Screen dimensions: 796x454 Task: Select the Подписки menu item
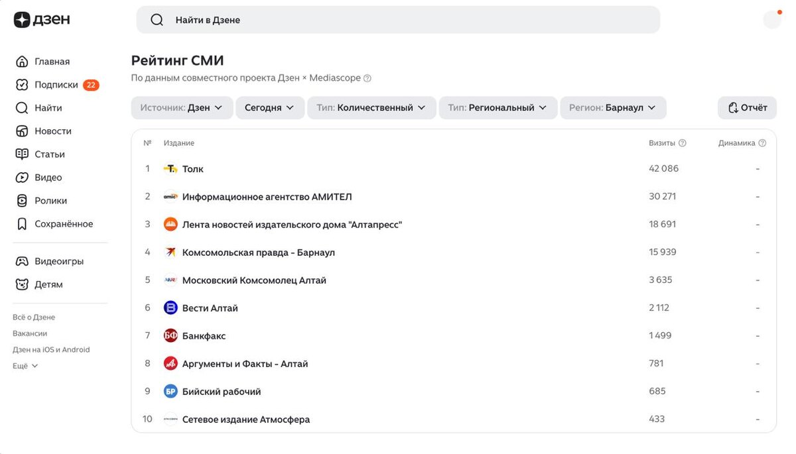point(56,85)
